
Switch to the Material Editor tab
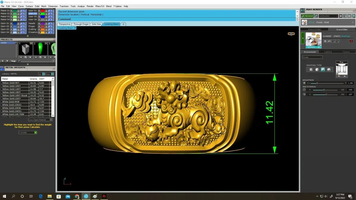click(x=314, y=29)
